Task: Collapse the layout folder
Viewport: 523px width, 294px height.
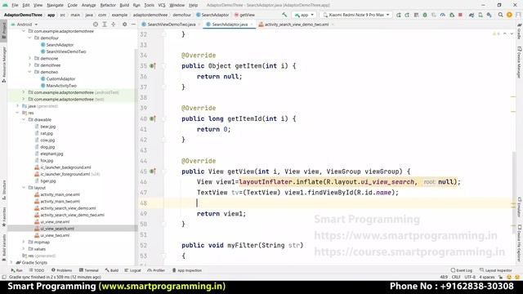Action: click(x=24, y=188)
